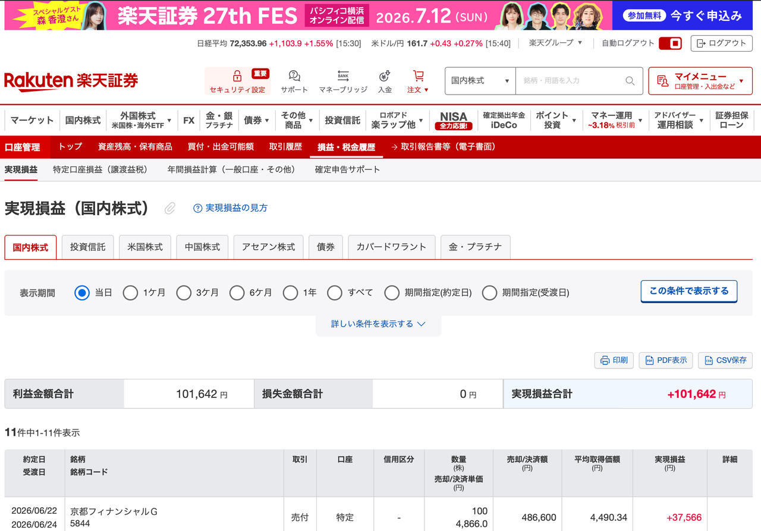Select the すべて radio button
761x531 pixels.
[335, 293]
